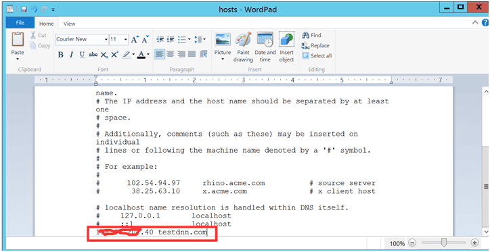Justify the paragraph text
Image resolution: width=490 pixels, height=252 pixels.
click(192, 54)
